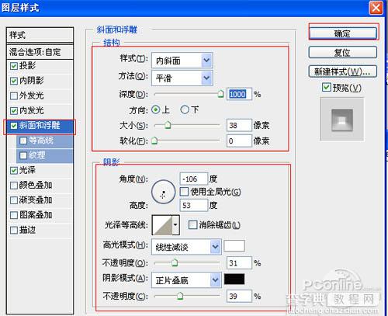Viewport: 388px width, 316px height.
Task: Click the highlight opacity field showing 31
Action: (x=239, y=263)
